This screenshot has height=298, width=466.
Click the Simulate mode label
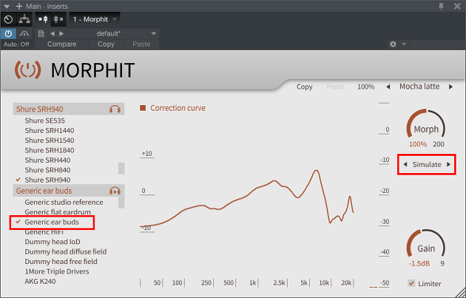pyautogui.click(x=427, y=165)
